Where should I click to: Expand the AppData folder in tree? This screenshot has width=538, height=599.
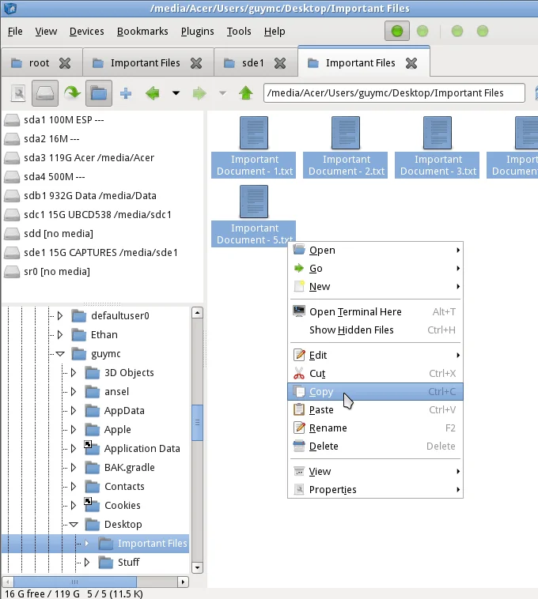[x=74, y=411]
